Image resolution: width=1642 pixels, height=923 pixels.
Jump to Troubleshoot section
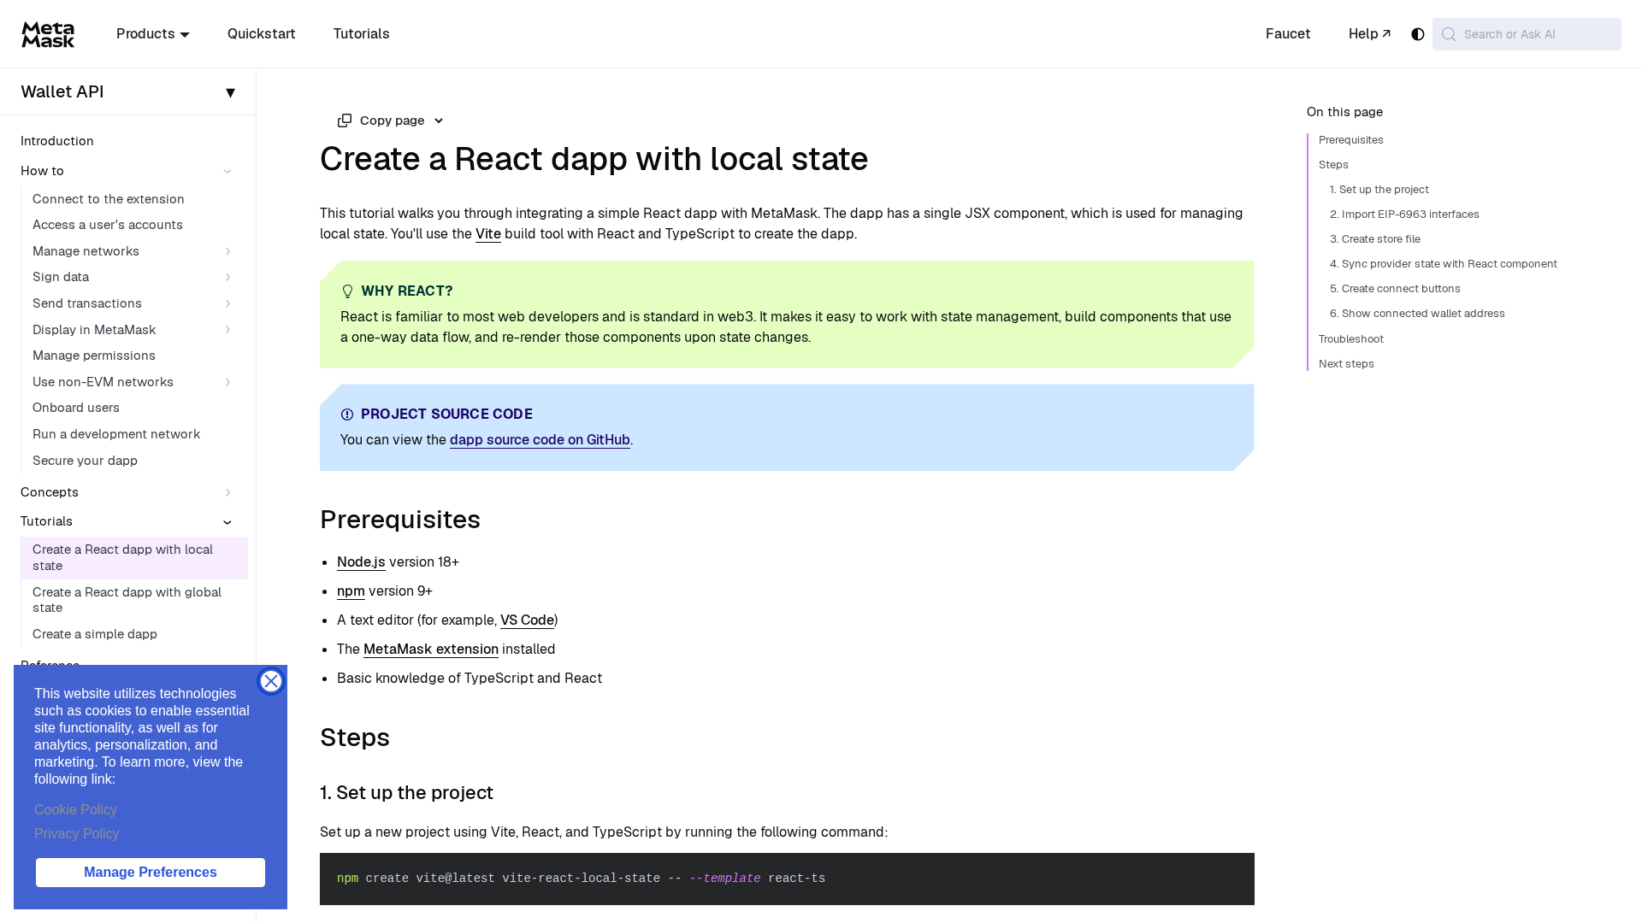(1351, 339)
